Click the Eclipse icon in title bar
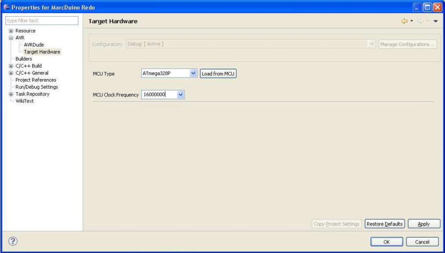 tap(7, 7)
